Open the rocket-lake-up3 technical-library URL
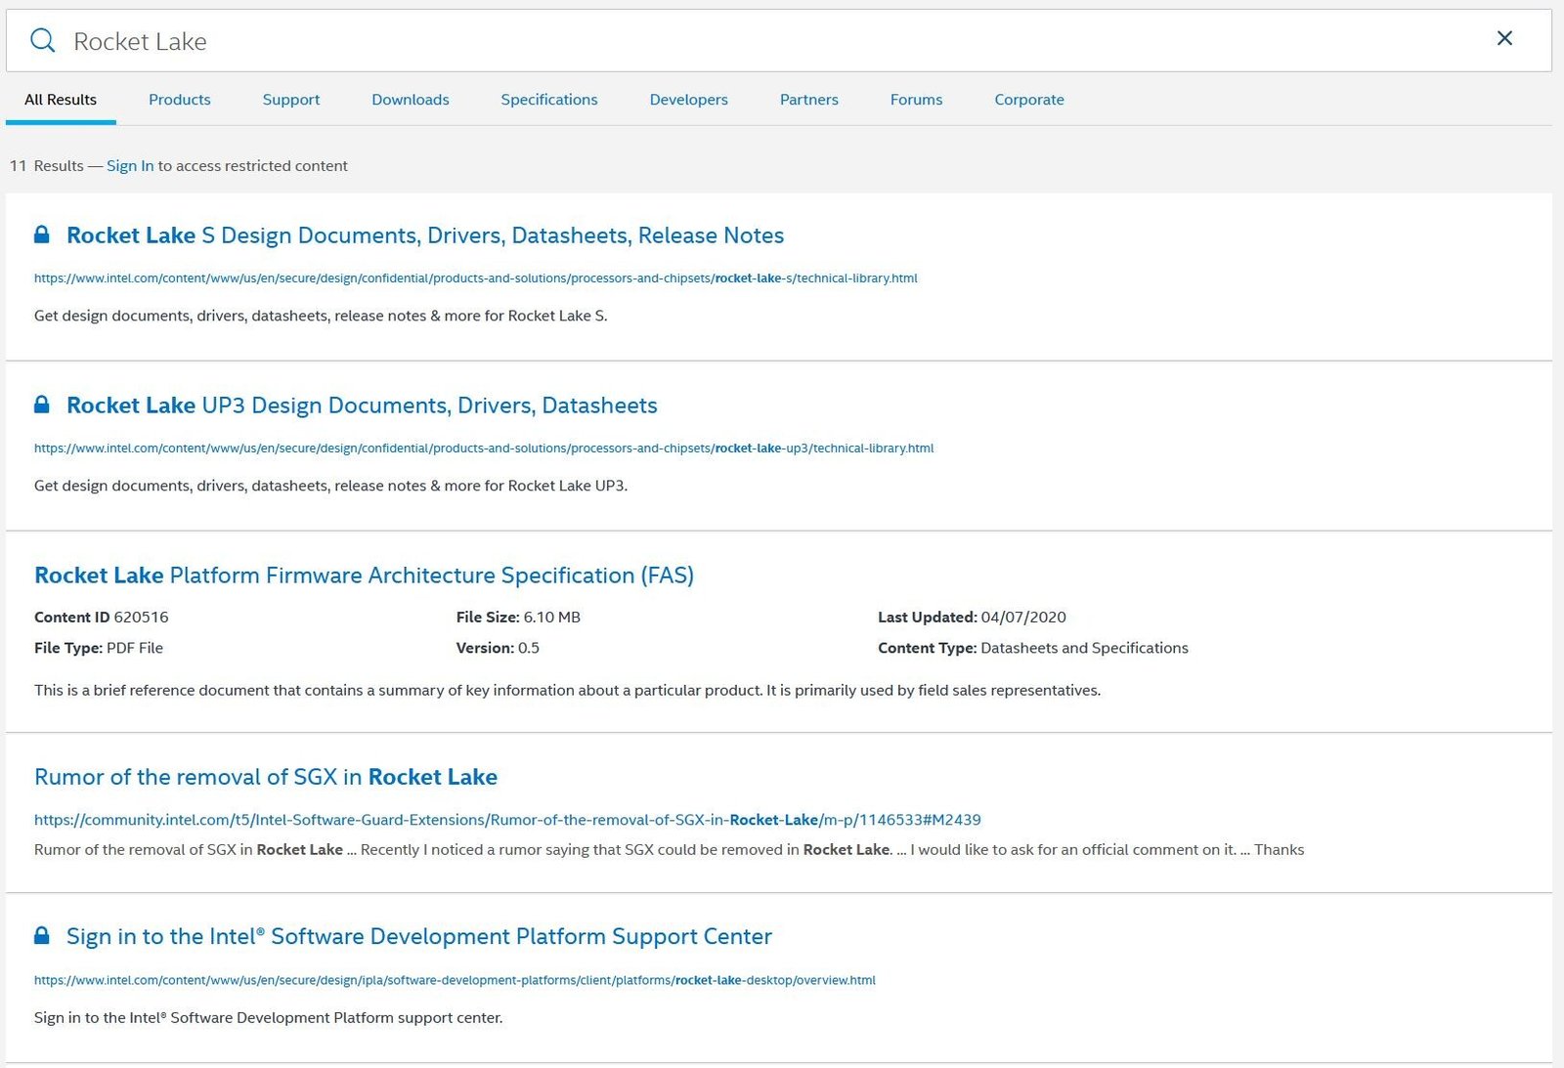1564x1068 pixels. [484, 449]
